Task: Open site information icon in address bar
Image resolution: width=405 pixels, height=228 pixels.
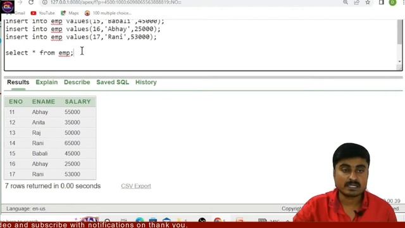Action: [x=45, y=3]
